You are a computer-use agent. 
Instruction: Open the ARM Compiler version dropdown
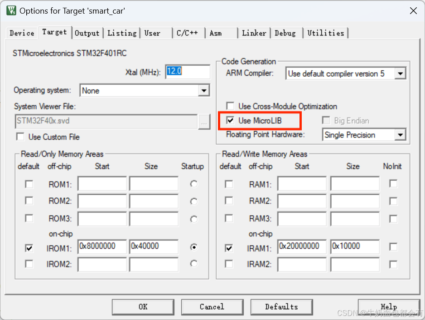coord(400,74)
